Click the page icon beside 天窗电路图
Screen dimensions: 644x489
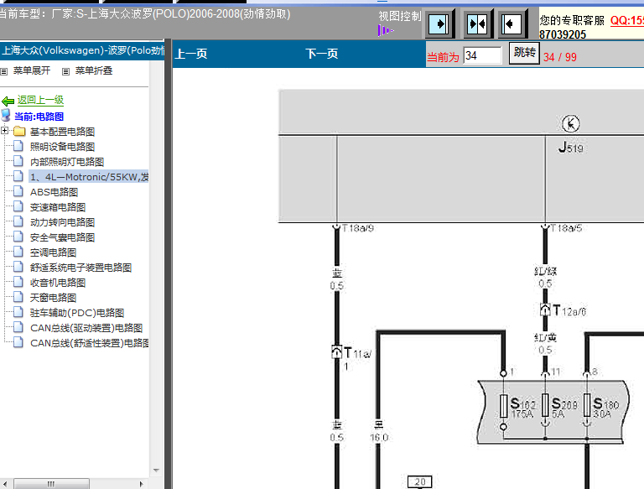click(18, 297)
